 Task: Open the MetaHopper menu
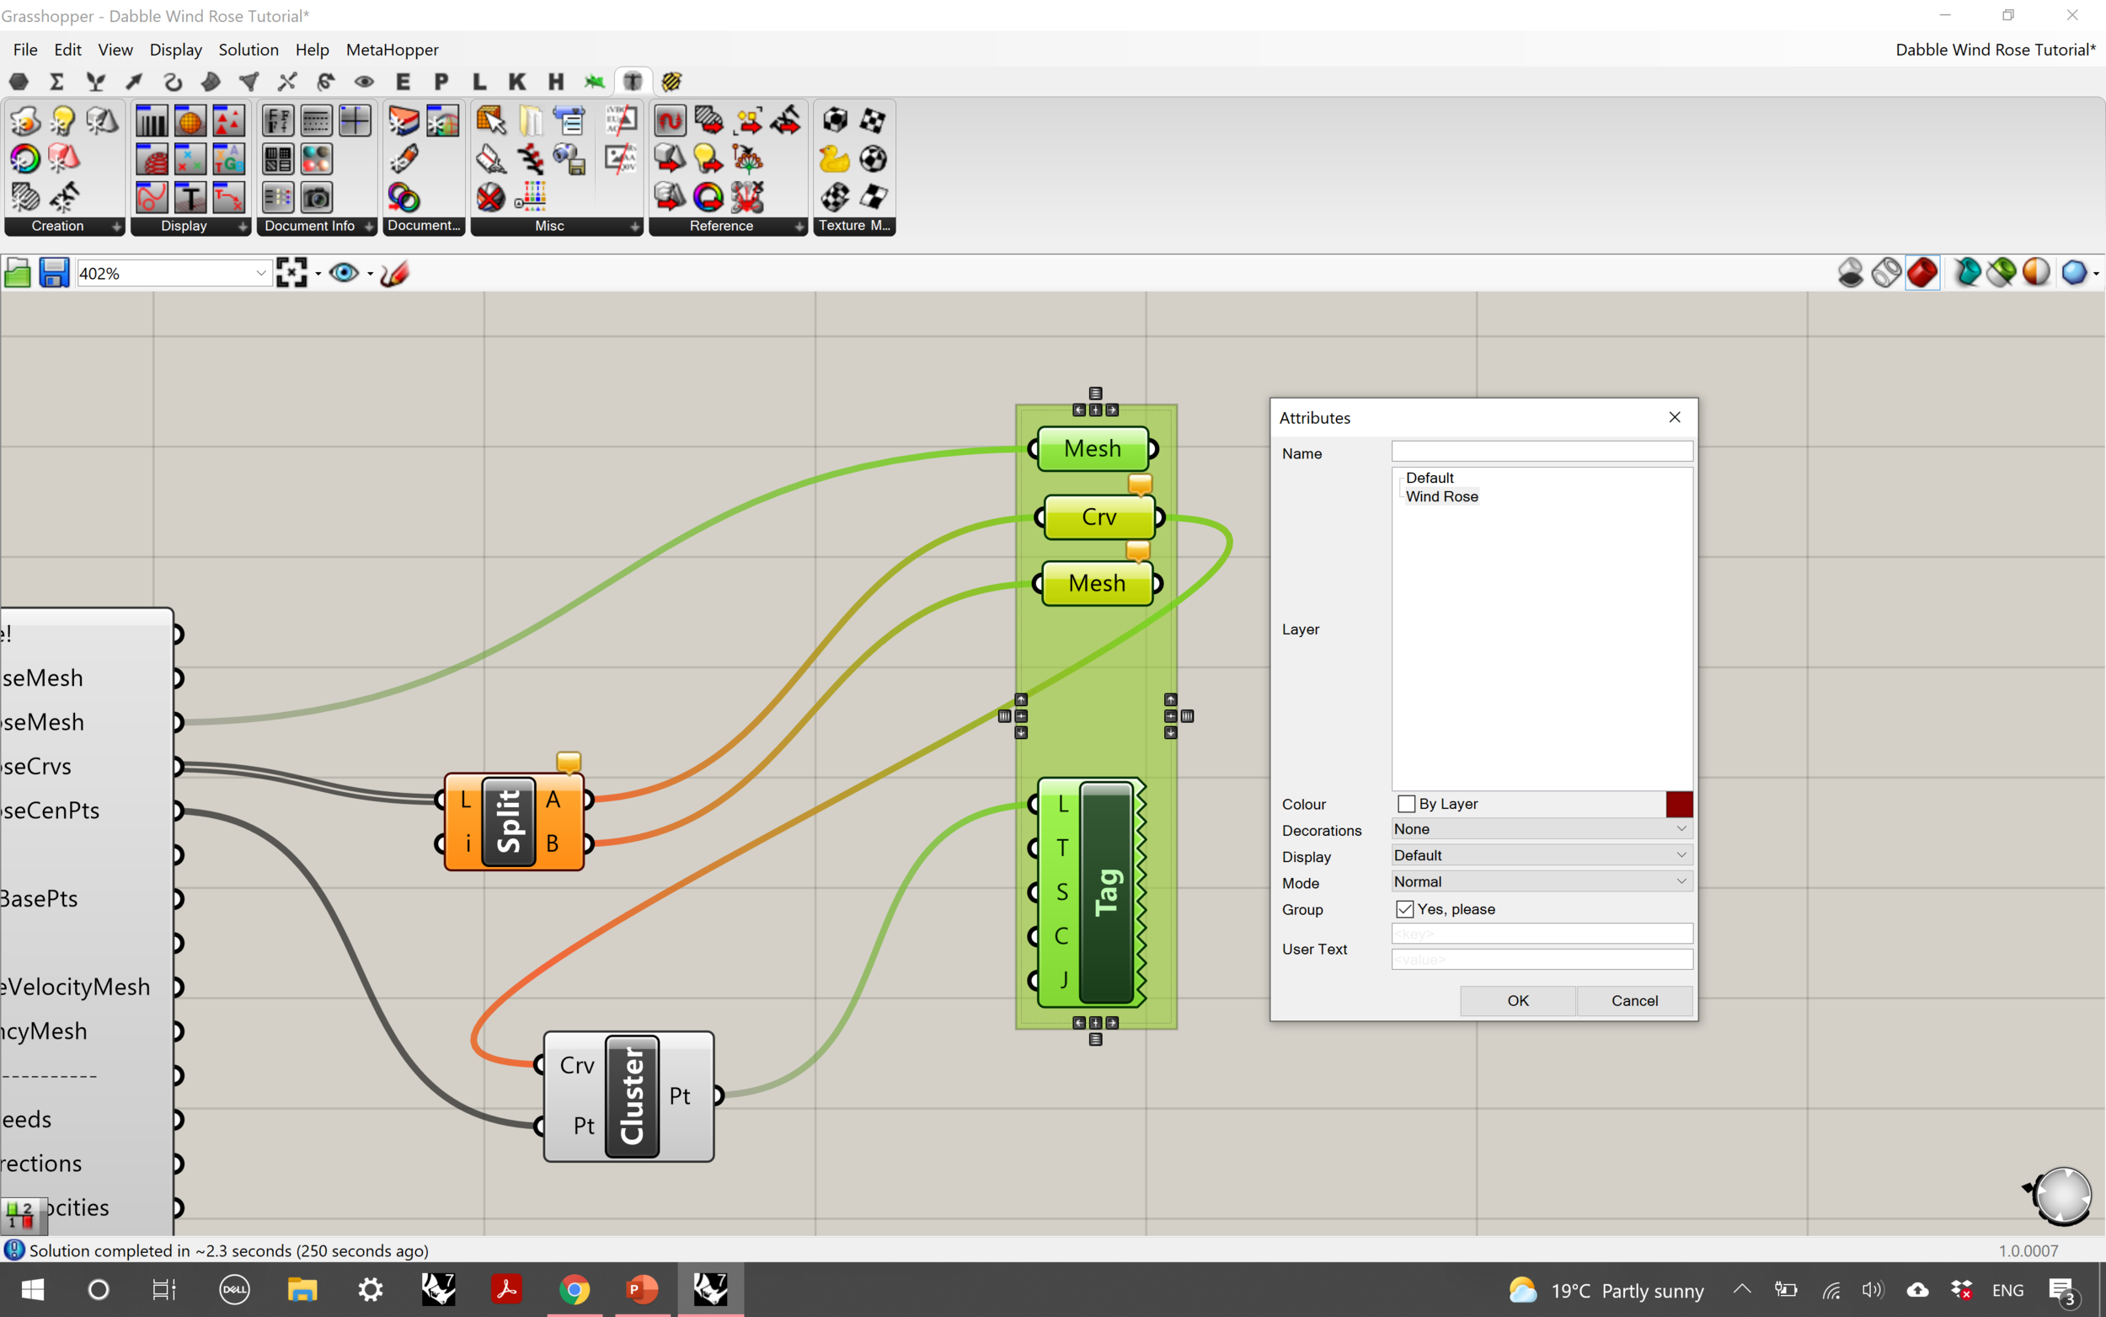[391, 49]
